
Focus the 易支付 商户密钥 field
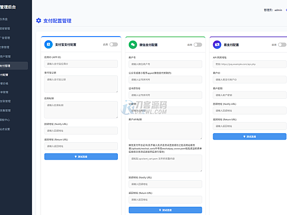click(249, 95)
